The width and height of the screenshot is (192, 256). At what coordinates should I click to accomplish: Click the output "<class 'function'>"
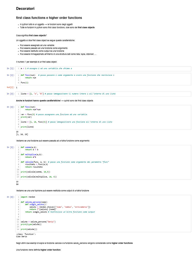[26, 234]
